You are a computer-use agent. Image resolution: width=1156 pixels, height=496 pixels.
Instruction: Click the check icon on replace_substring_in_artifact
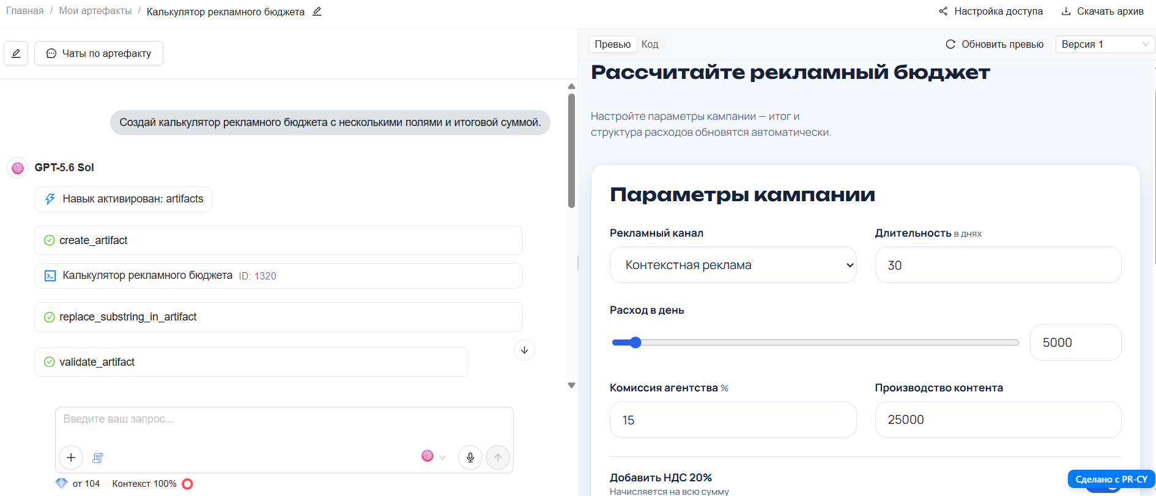point(50,317)
